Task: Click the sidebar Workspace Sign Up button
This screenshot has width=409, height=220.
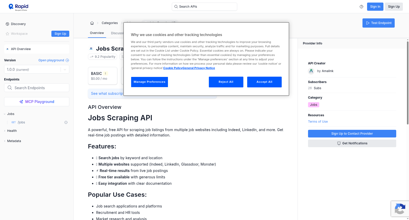Action: [60, 34]
